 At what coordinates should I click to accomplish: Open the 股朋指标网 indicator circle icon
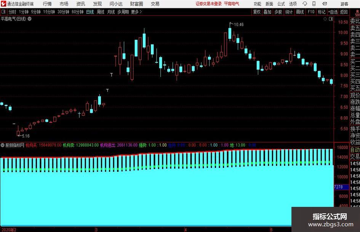pos(3,145)
